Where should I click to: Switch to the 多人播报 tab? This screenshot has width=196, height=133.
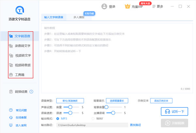click(x=79, y=17)
